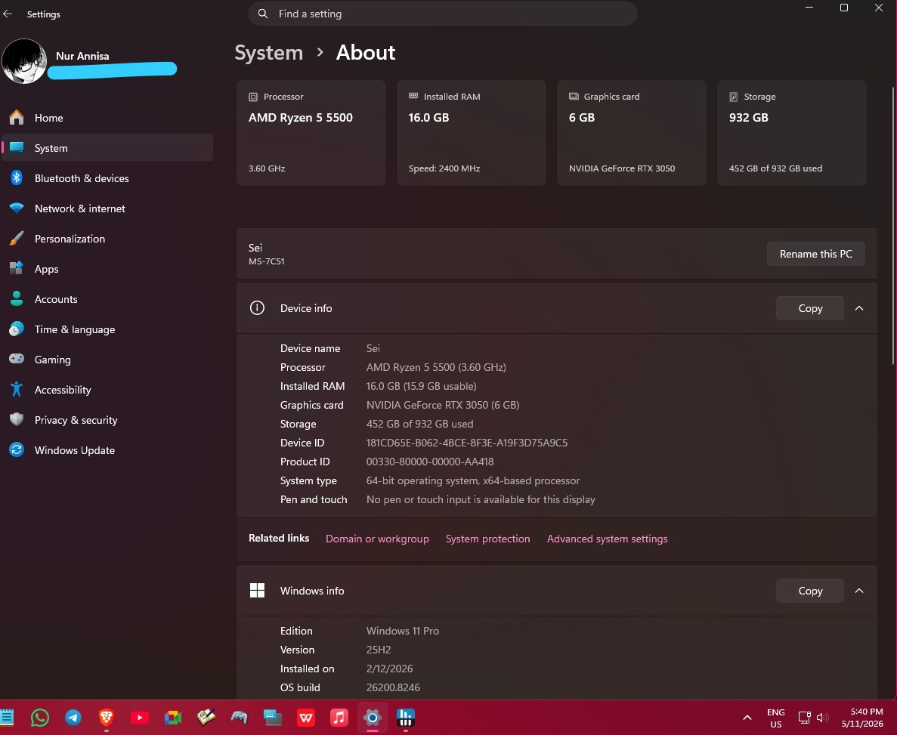Open the volume speaker tray icon
Screen dimensions: 897x735
pos(823,718)
